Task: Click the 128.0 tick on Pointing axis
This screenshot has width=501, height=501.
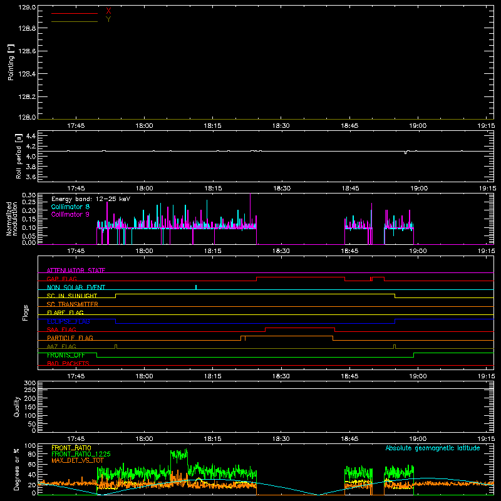Action: tap(27, 117)
